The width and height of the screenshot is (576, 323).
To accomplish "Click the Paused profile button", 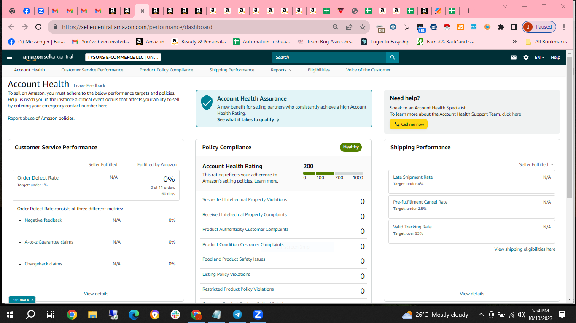I will (x=539, y=27).
